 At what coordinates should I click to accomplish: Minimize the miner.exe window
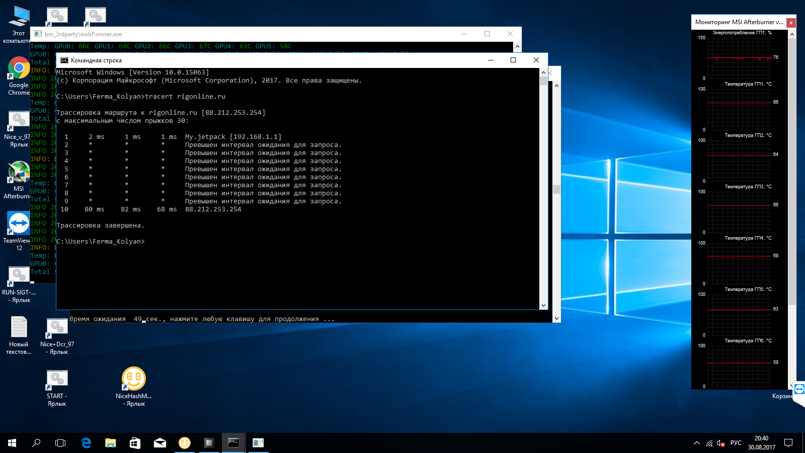click(x=464, y=34)
